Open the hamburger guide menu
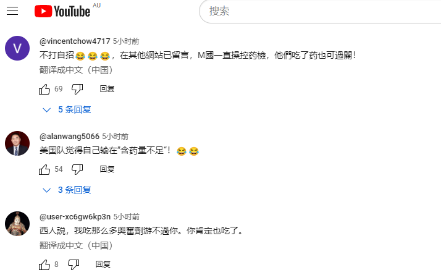This screenshot has height=275, width=441. [x=12, y=11]
